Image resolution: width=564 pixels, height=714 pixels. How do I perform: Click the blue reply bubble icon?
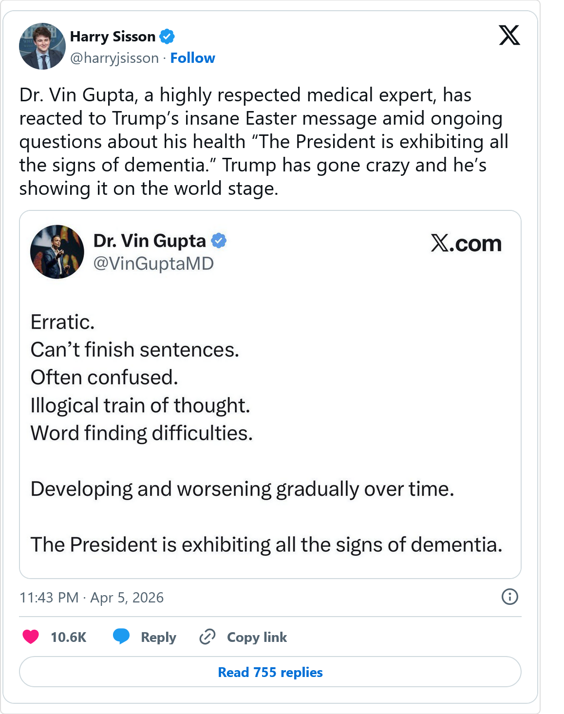[121, 636]
